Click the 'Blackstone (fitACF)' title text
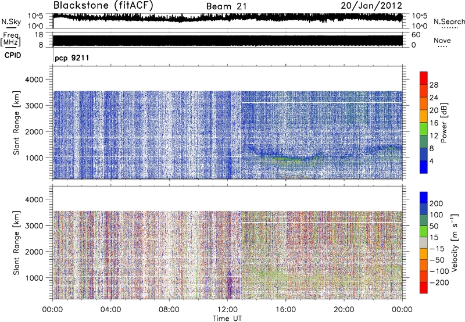The height and width of the screenshot is (322, 465). coord(103,5)
